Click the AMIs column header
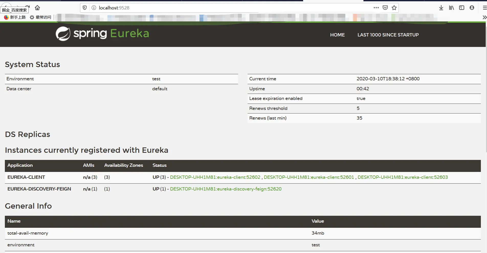Image resolution: width=487 pixels, height=253 pixels. tap(89, 165)
